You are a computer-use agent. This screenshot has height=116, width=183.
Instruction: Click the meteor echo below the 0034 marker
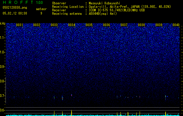click(72, 95)
